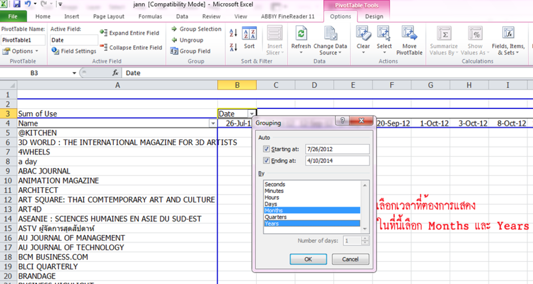
Task: Click Group Selection
Action: click(196, 29)
